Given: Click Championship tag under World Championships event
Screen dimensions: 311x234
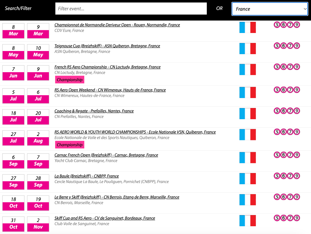Looking at the screenshot, I should [x=70, y=145].
